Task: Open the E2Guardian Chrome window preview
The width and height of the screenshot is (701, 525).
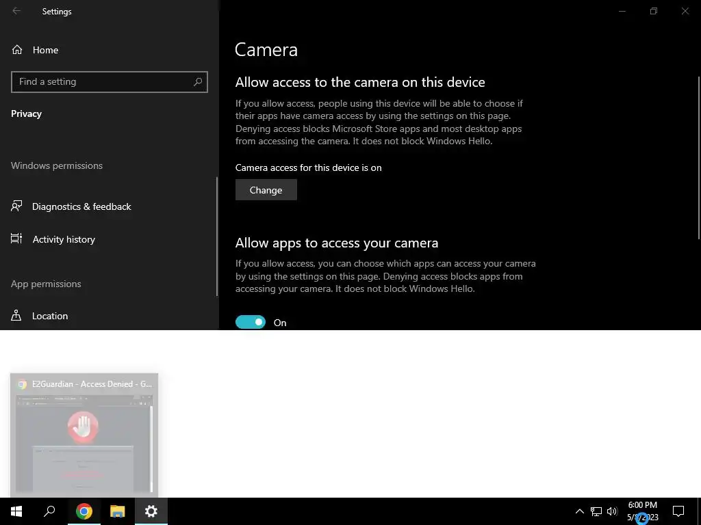Action: [x=84, y=435]
